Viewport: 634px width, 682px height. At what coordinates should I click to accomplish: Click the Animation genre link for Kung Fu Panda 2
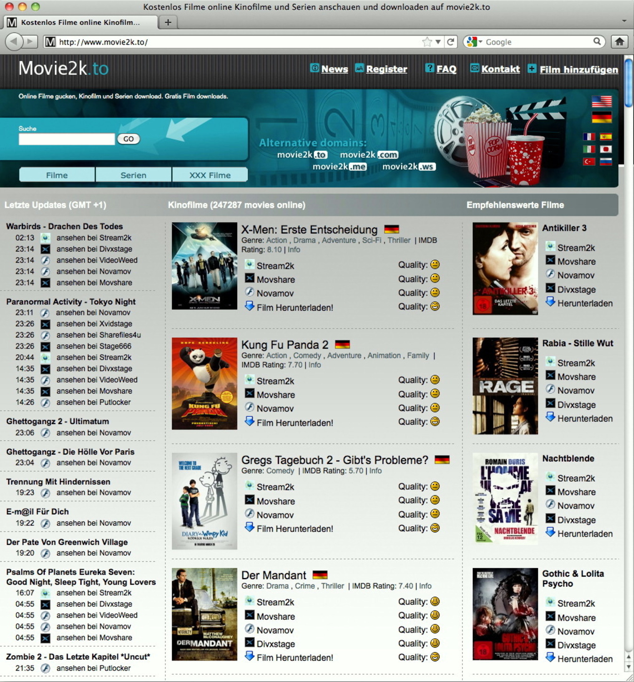[384, 356]
